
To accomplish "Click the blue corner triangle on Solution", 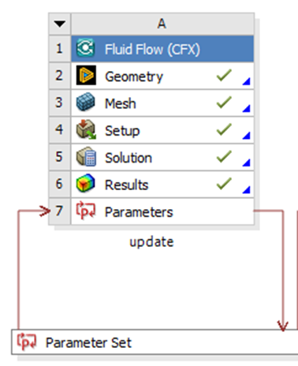I will point(247,162).
